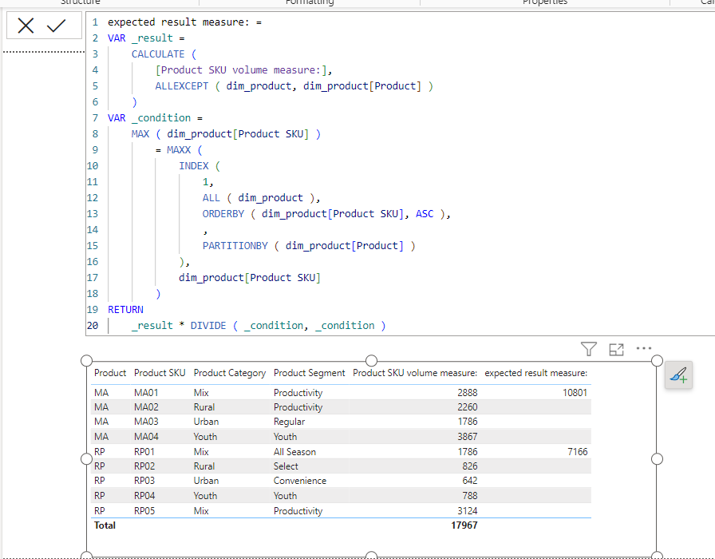Place cursor on DIVIDE in line 20
The width and height of the screenshot is (715, 559).
(x=208, y=326)
